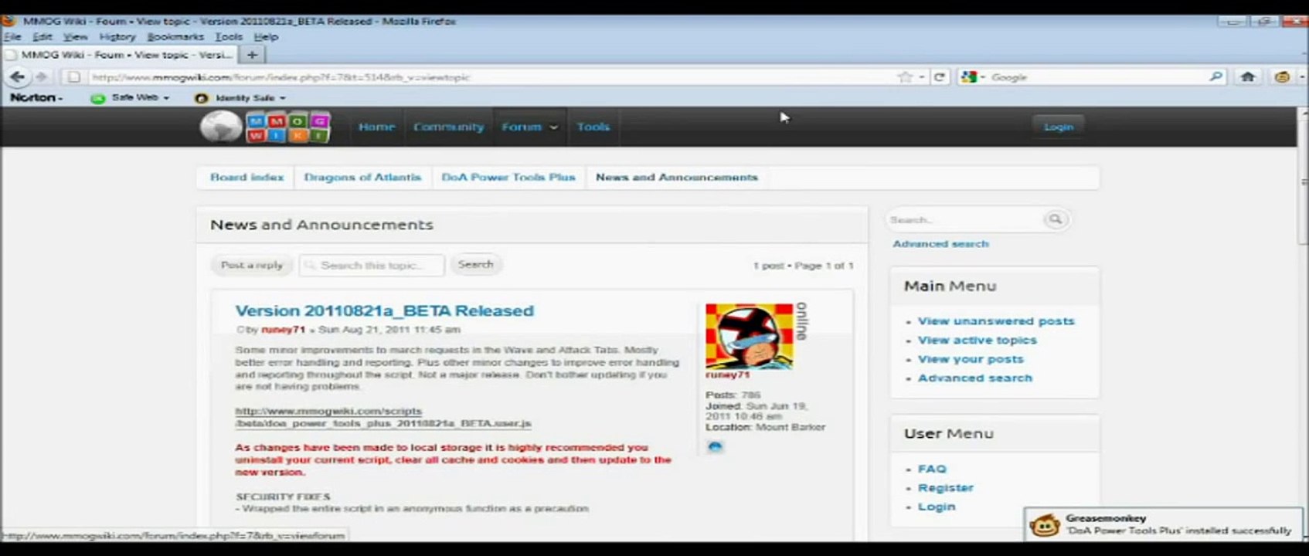Open the Help menu
Viewport: 1309px width, 556px height.
coord(266,37)
